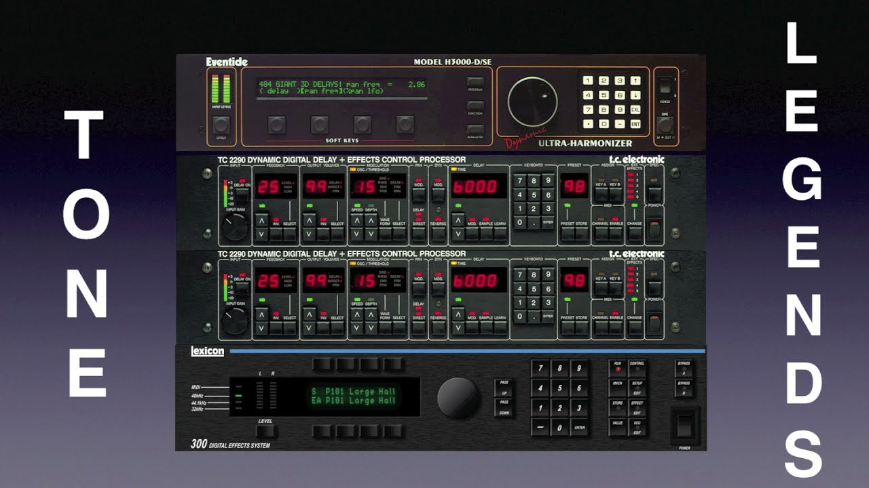
Task: Click the INPUT GAIN knob on lower TC 2290
Action: 235,321
